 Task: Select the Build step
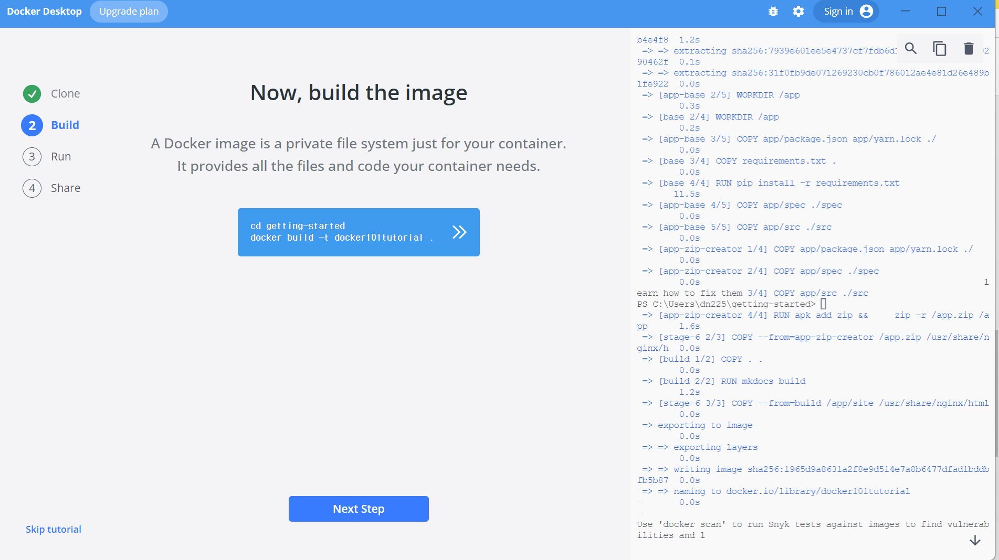[x=50, y=125]
